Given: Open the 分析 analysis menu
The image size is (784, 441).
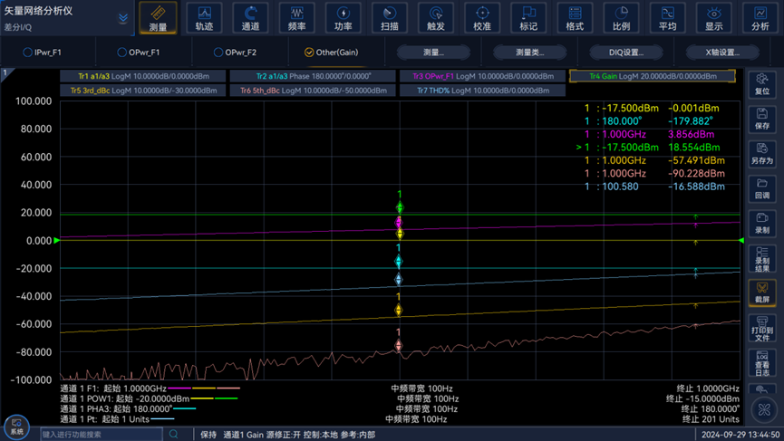Looking at the screenshot, I should (x=760, y=18).
